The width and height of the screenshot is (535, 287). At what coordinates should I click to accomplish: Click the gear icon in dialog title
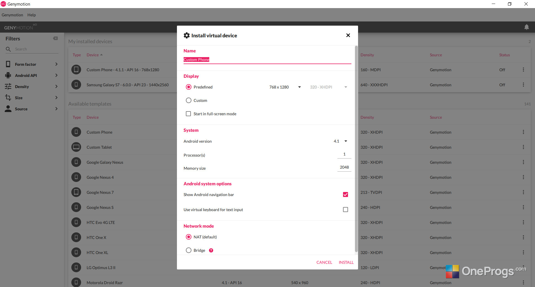coord(187,35)
